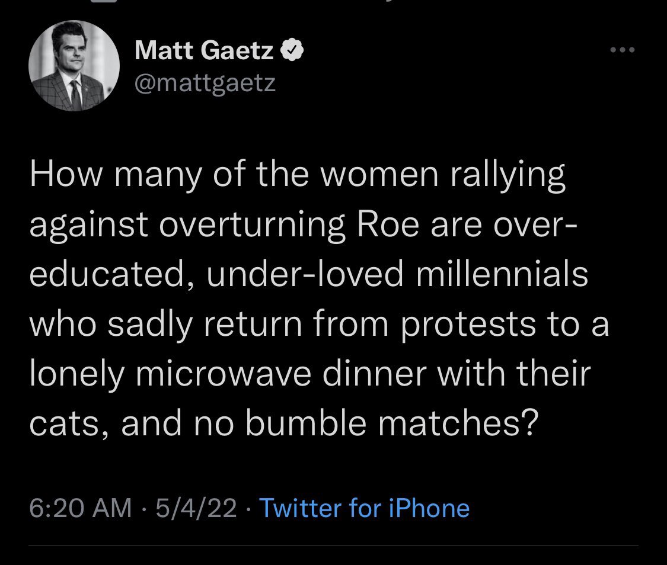Click the 5/4/22 date
667x565 pixels.
196,508
